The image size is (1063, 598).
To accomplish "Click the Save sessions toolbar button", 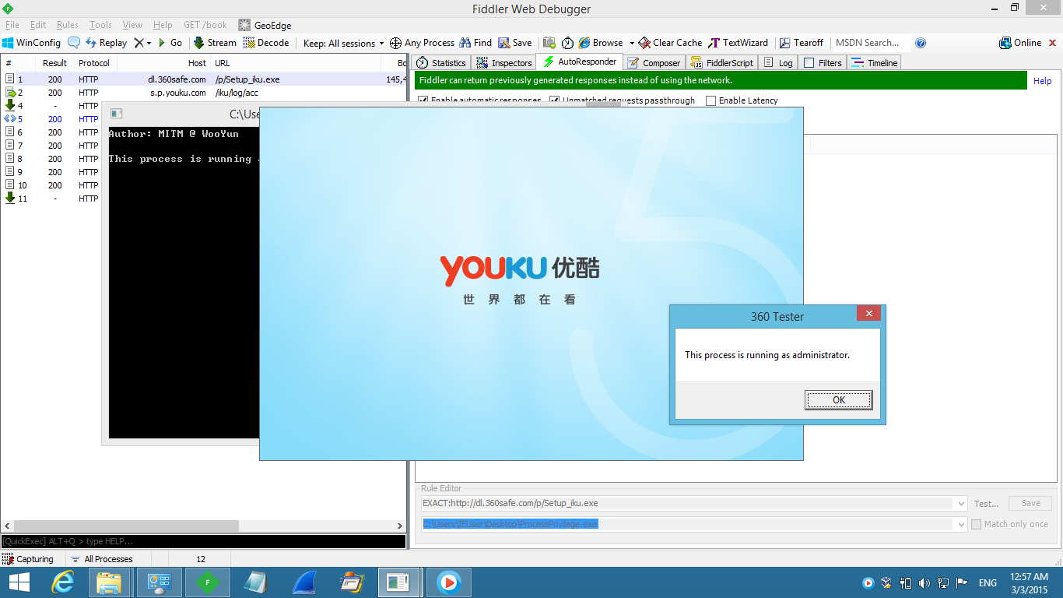I will pyautogui.click(x=515, y=43).
